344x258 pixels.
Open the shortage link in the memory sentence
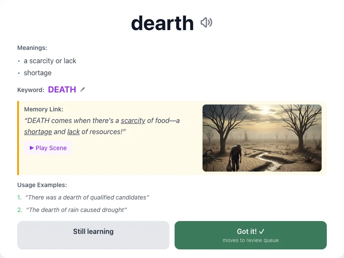[x=38, y=132]
